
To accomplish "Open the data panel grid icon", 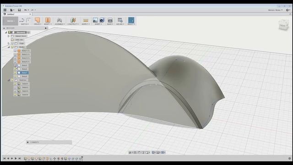I will [x=5, y=10].
